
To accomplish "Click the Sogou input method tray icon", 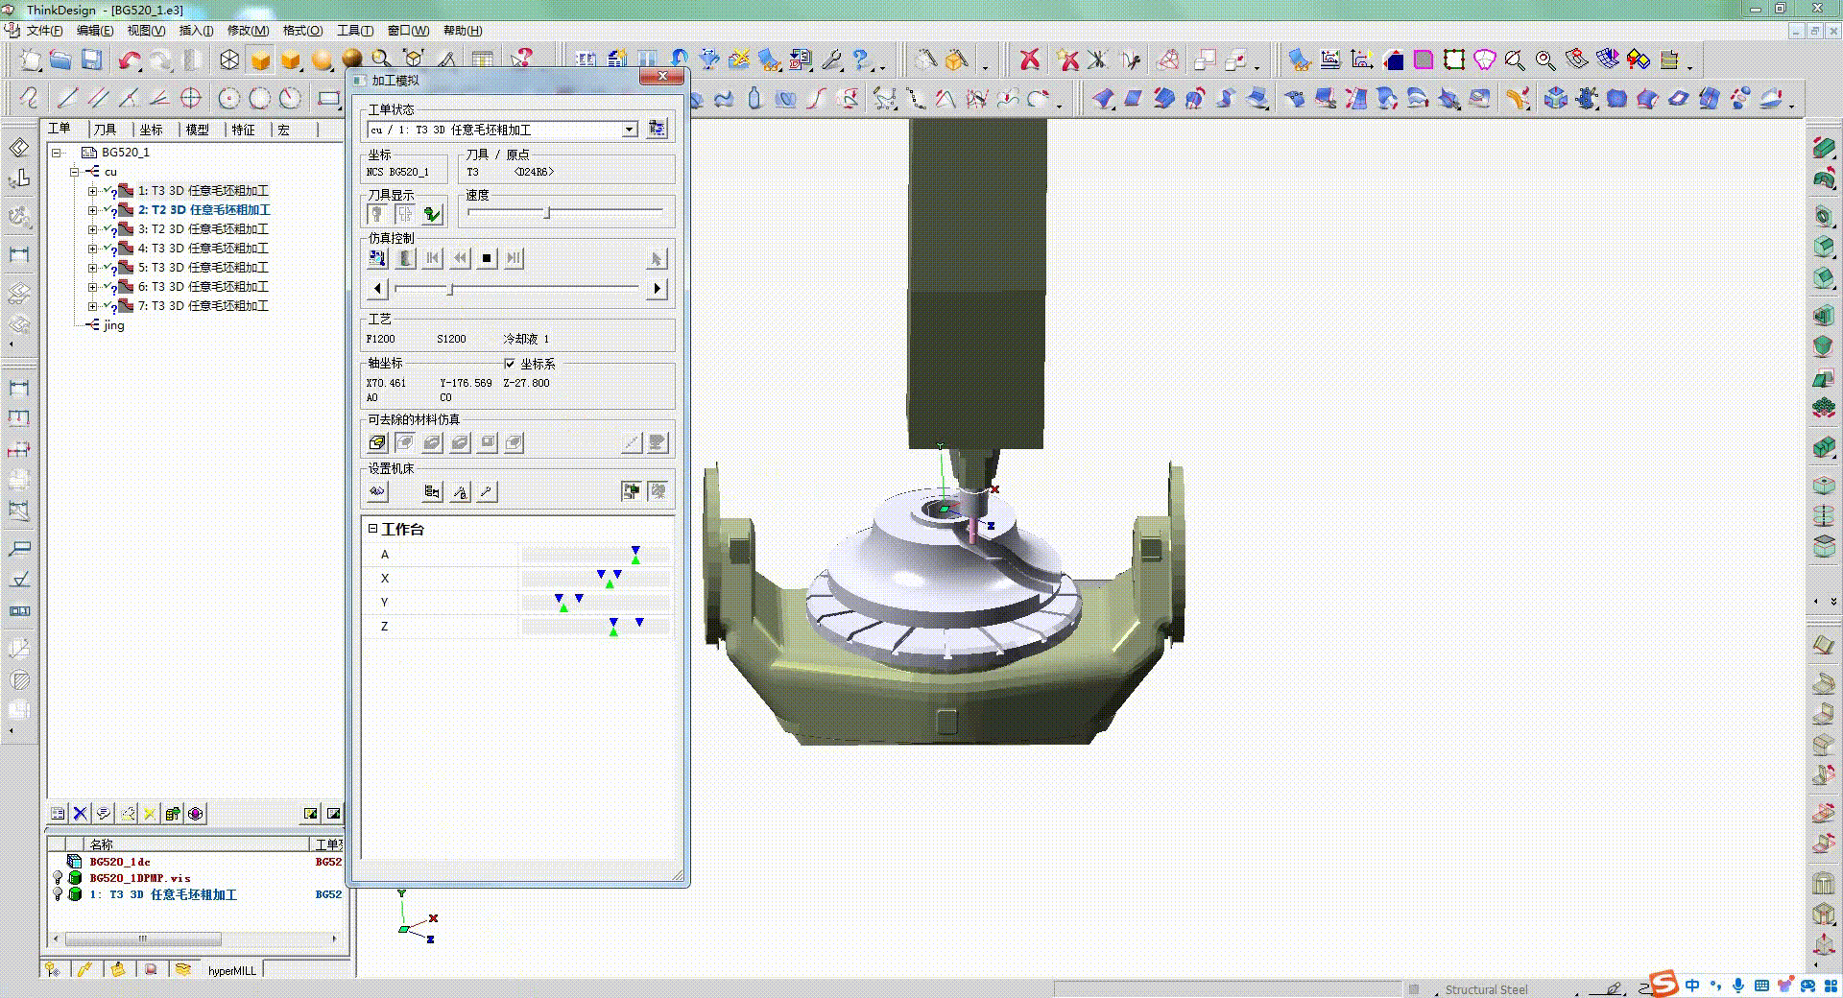I will click(1663, 985).
